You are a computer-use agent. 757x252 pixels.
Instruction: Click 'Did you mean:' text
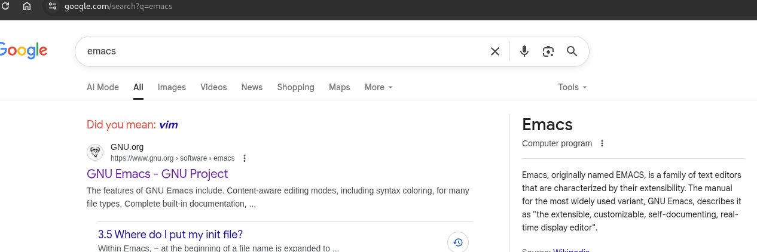pyautogui.click(x=121, y=125)
